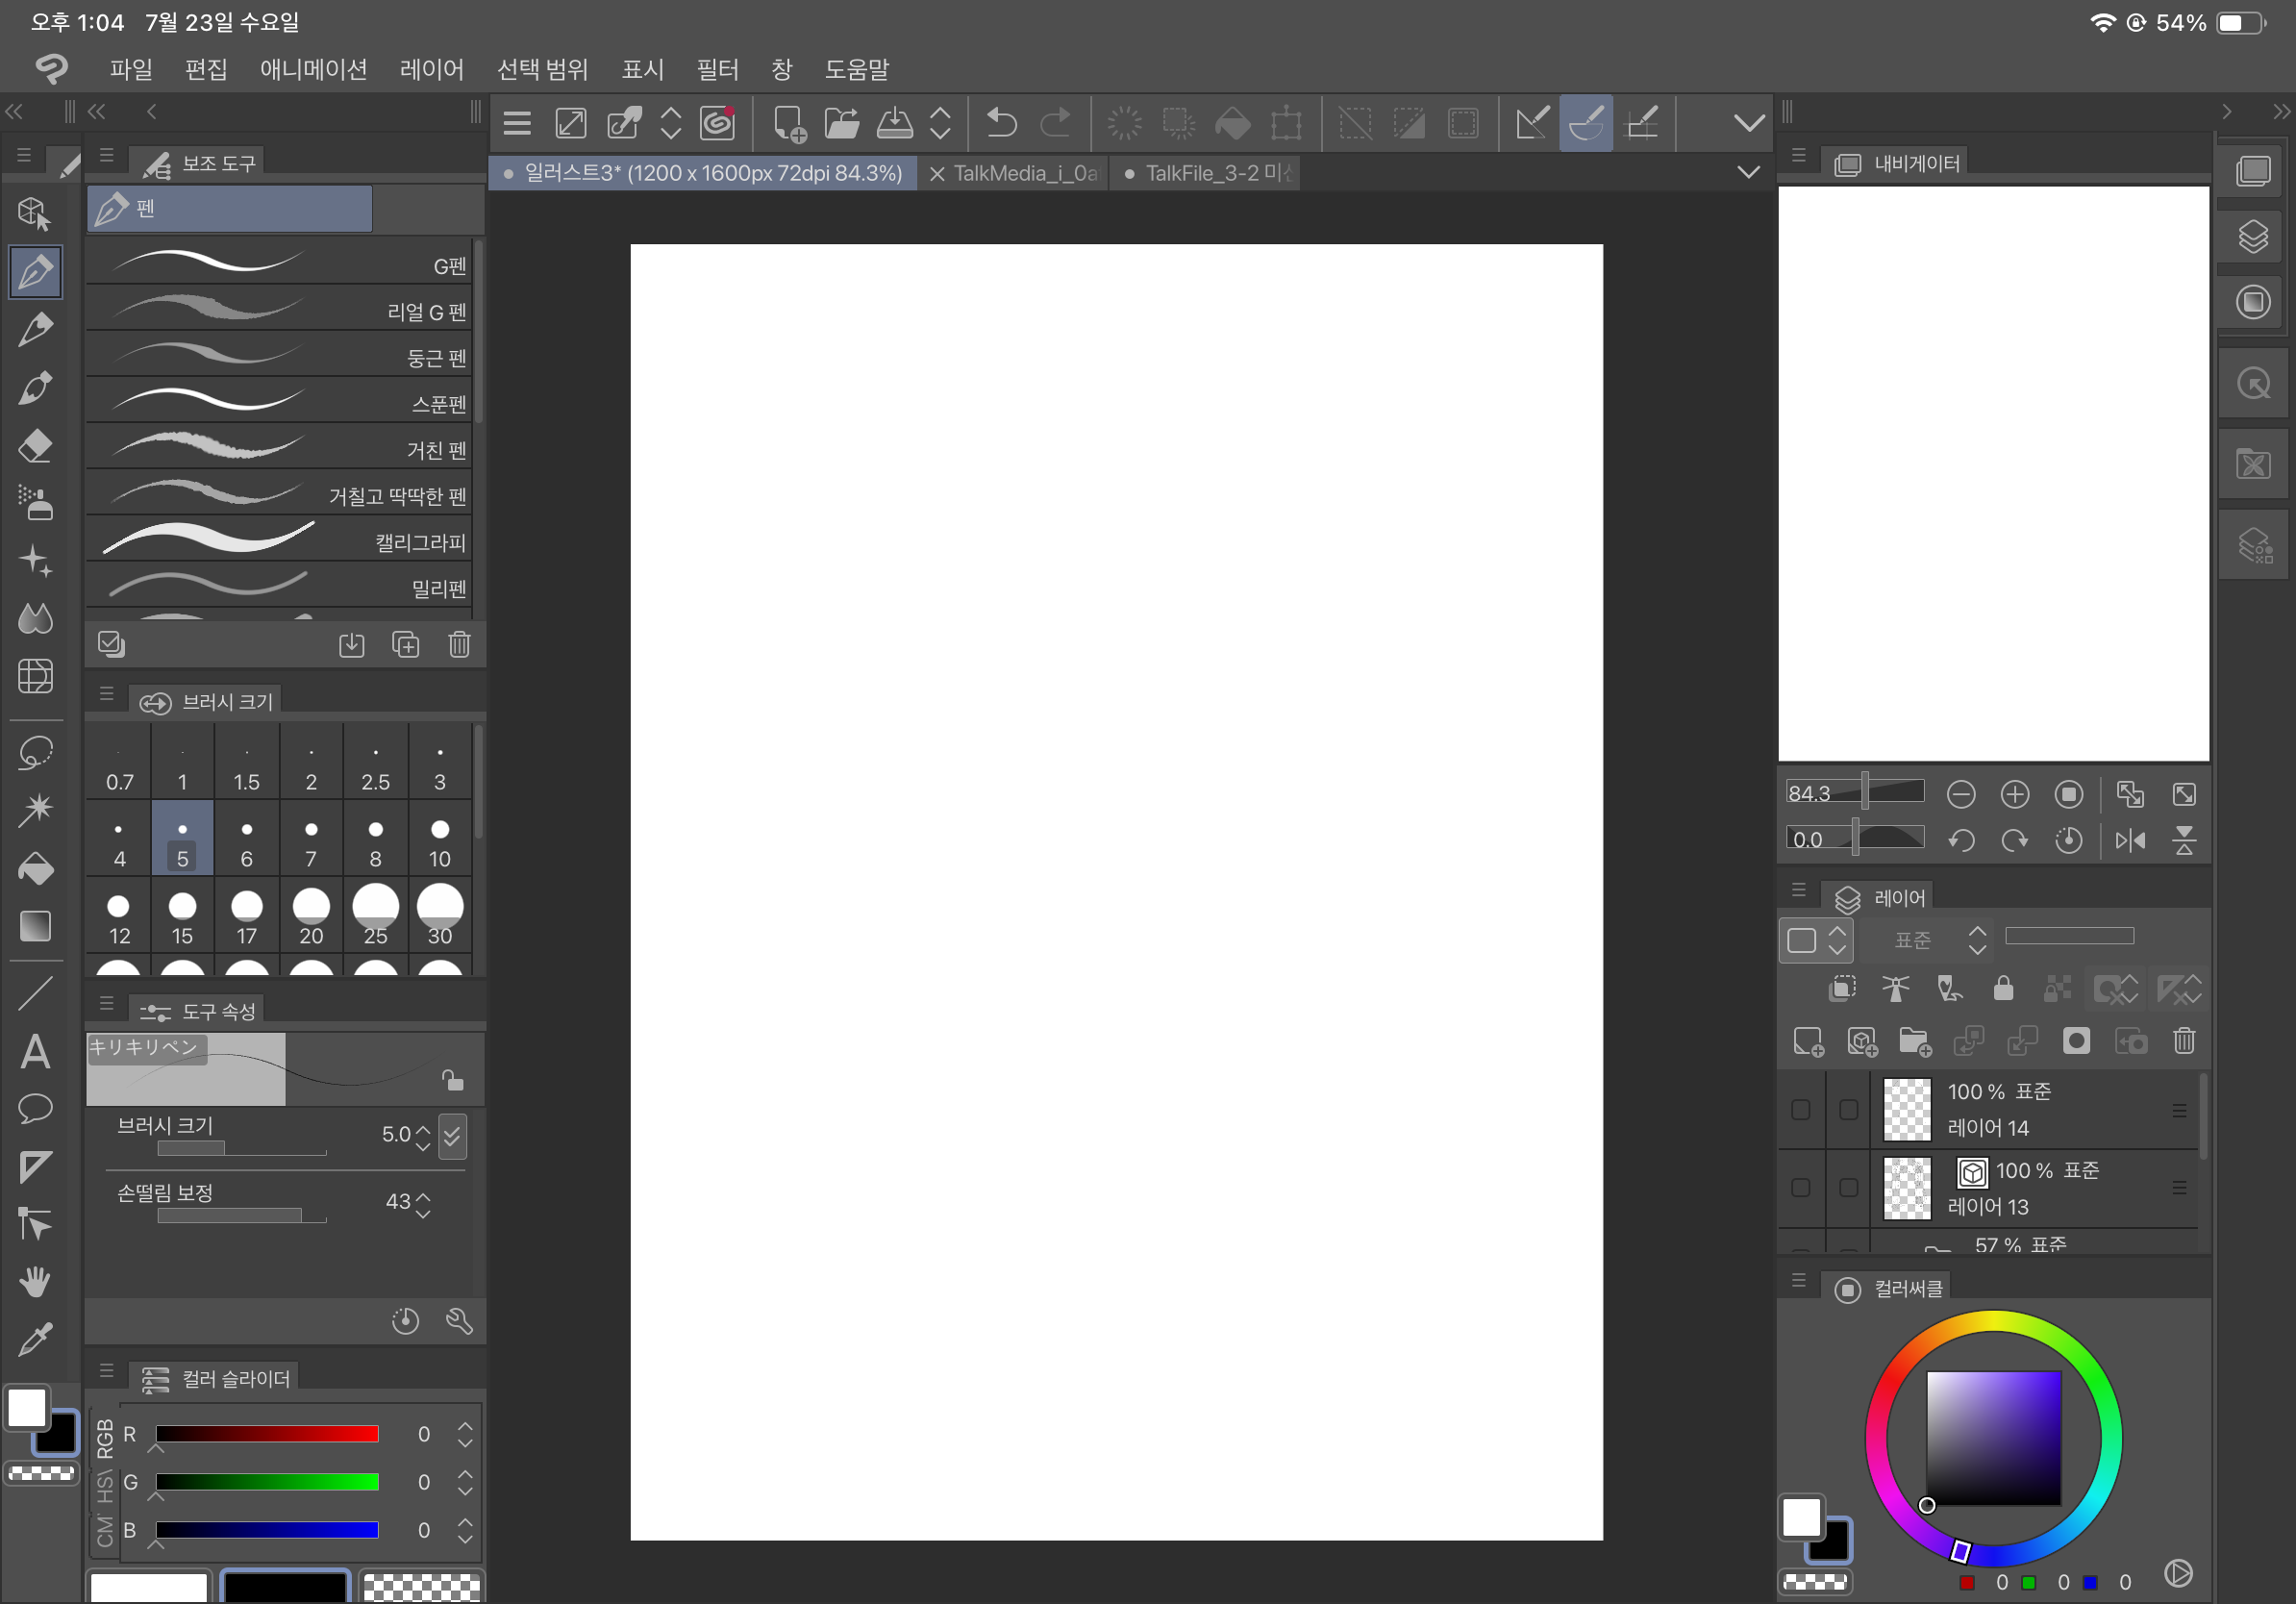This screenshot has width=2296, height=1604.
Task: Select the Gradient tool
Action: click(x=36, y=926)
